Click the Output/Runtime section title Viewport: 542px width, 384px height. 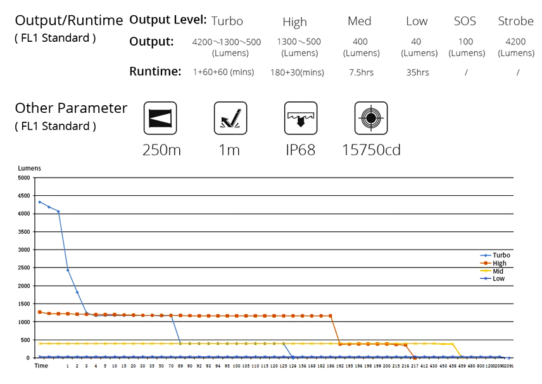click(69, 20)
